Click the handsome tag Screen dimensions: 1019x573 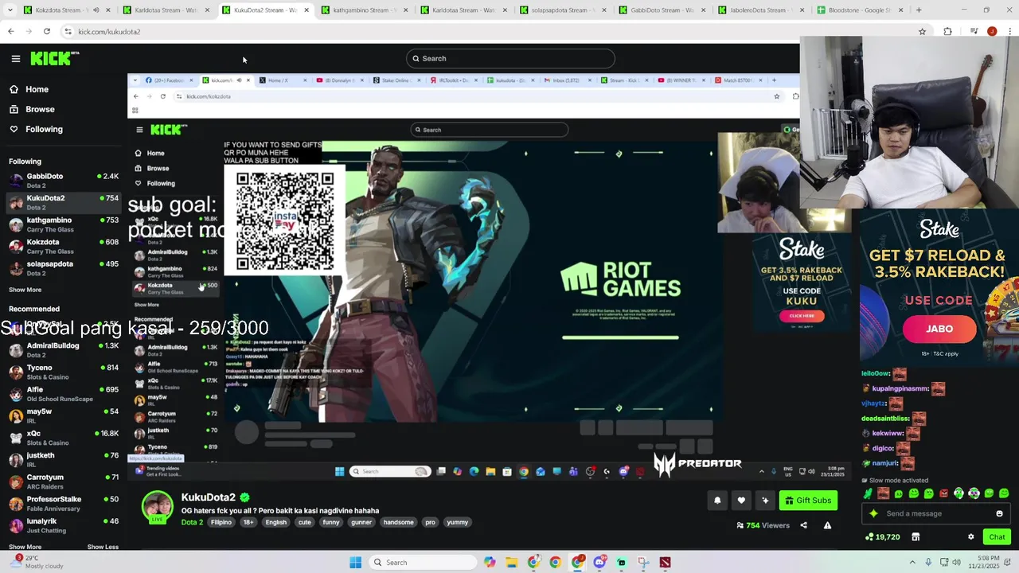pyautogui.click(x=398, y=522)
